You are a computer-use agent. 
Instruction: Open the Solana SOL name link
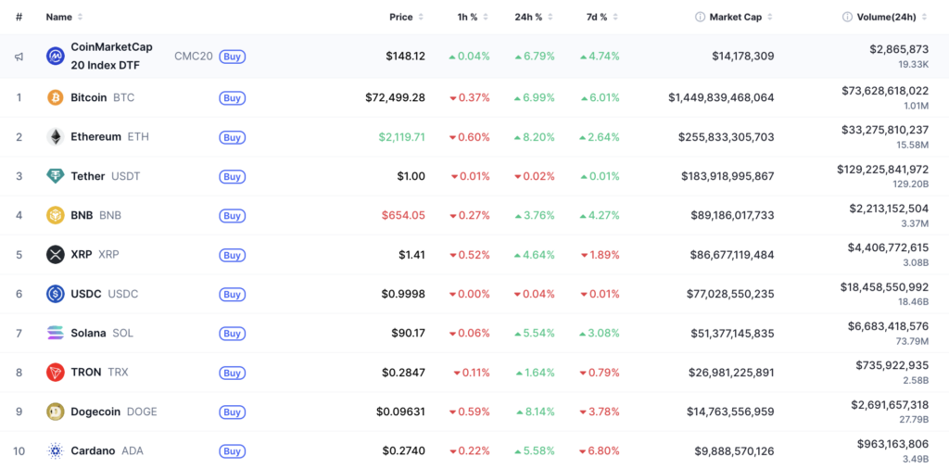[102, 333]
